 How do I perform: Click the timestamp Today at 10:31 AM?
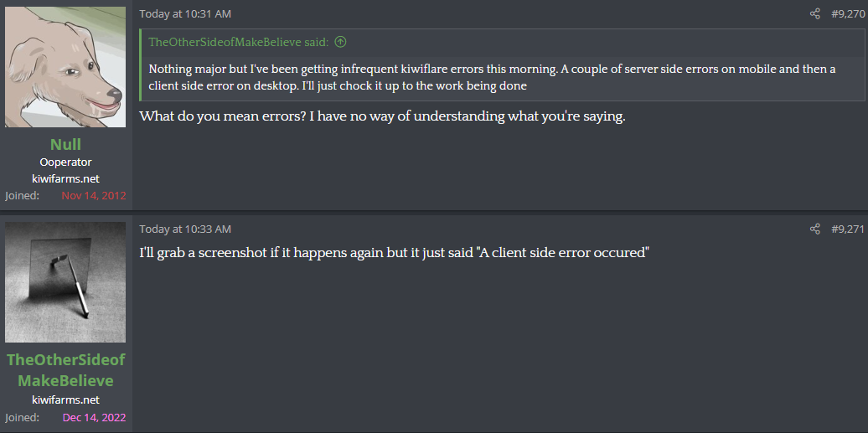(185, 14)
